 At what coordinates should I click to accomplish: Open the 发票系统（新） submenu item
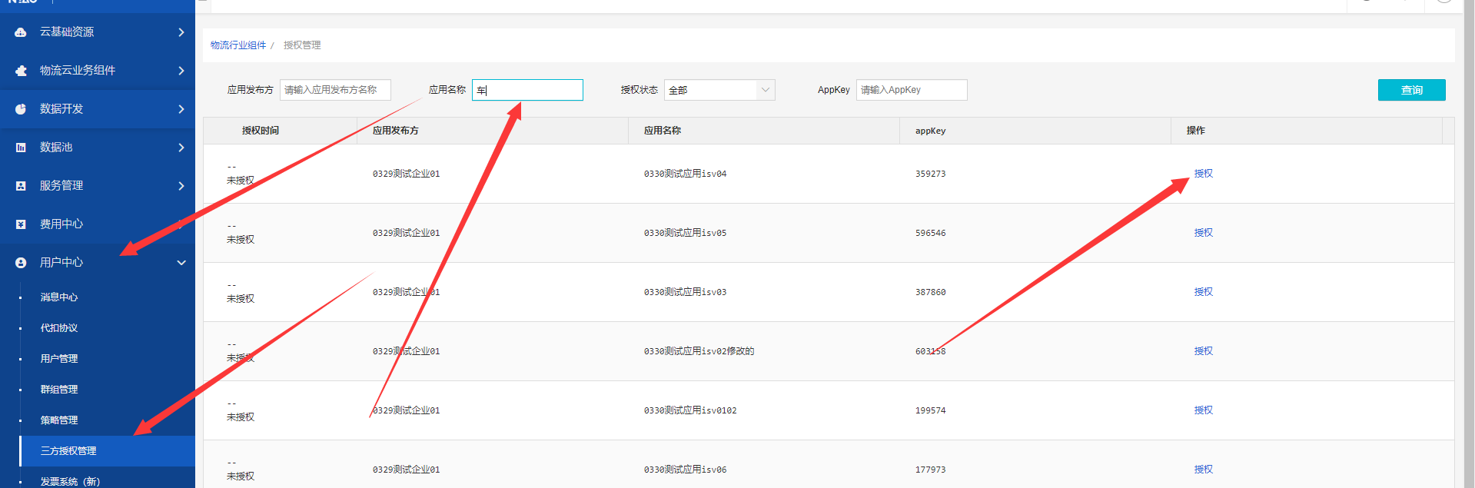[x=70, y=482]
